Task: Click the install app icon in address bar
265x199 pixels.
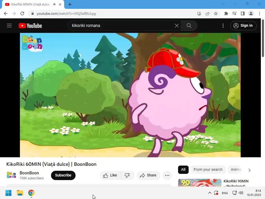Action: (199, 13)
